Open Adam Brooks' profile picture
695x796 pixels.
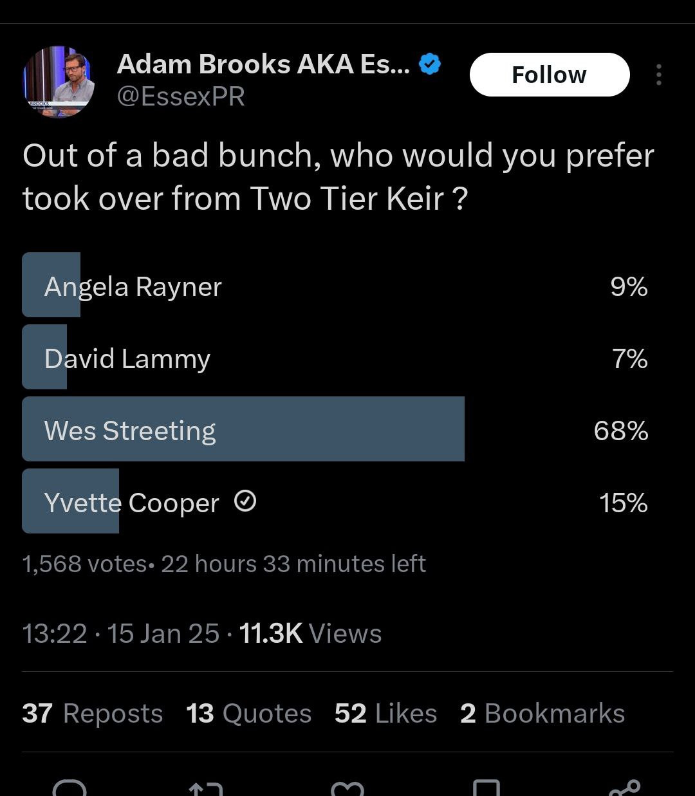click(59, 82)
